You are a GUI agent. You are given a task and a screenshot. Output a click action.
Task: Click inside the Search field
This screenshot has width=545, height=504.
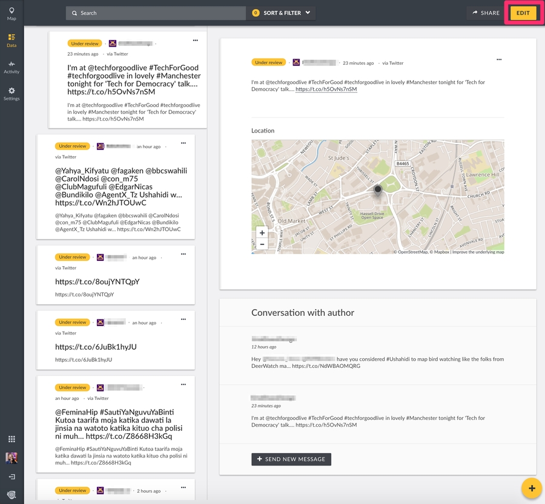157,13
